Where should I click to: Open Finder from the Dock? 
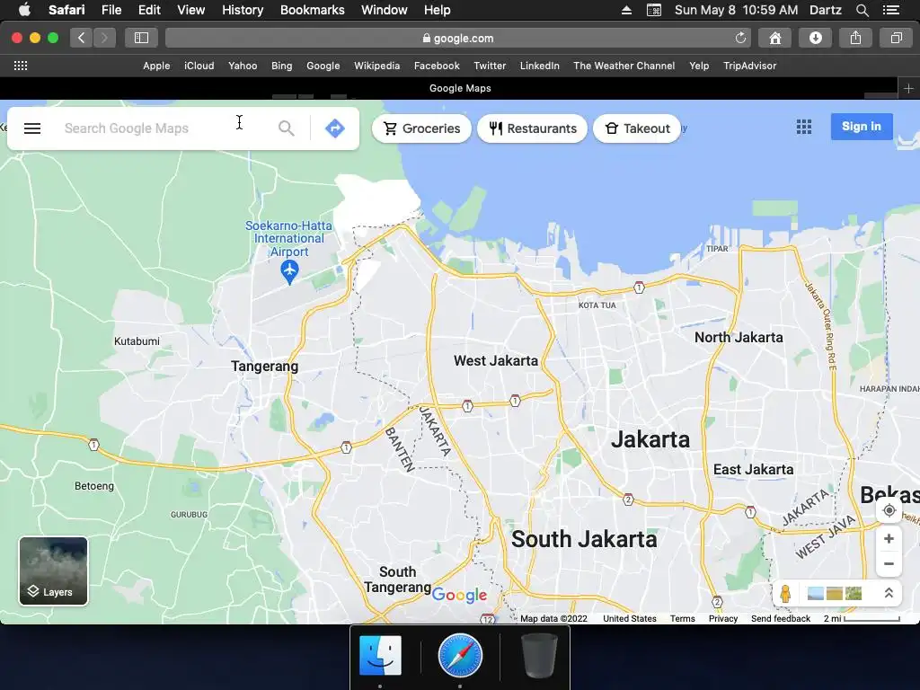tap(380, 656)
